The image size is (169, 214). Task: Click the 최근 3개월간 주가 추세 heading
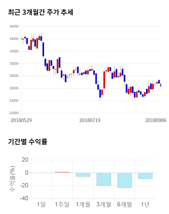(x=41, y=12)
